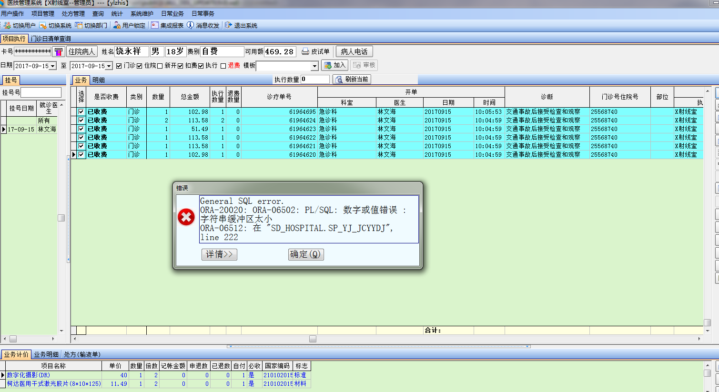Uncheck the row with order 61964620
This screenshot has width=719, height=392.
coord(81,155)
